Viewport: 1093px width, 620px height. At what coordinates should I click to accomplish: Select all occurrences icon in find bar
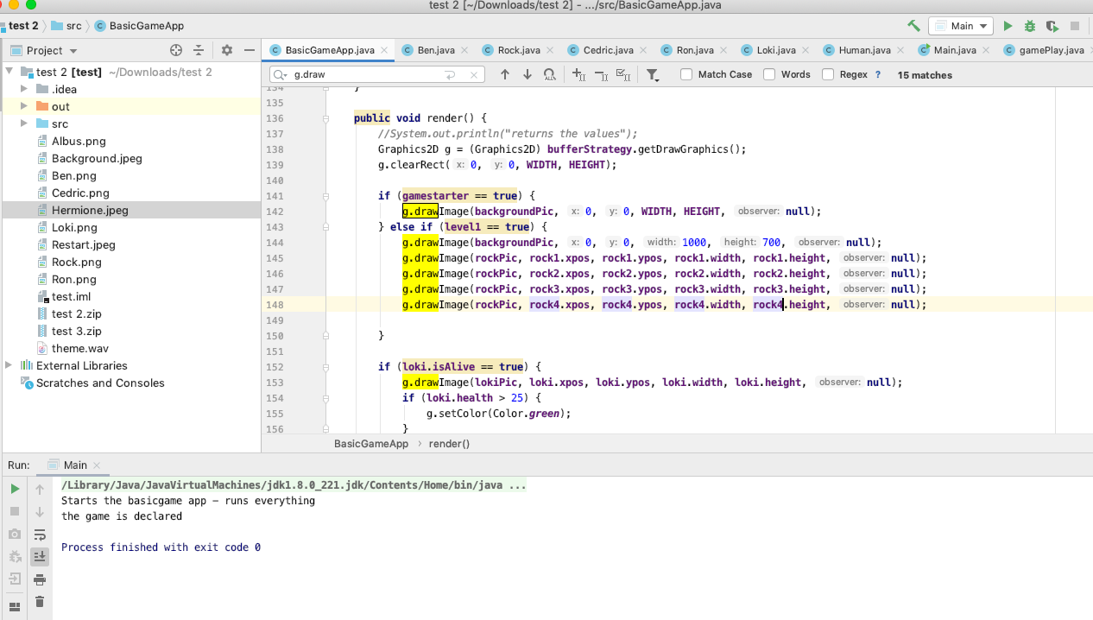point(624,75)
